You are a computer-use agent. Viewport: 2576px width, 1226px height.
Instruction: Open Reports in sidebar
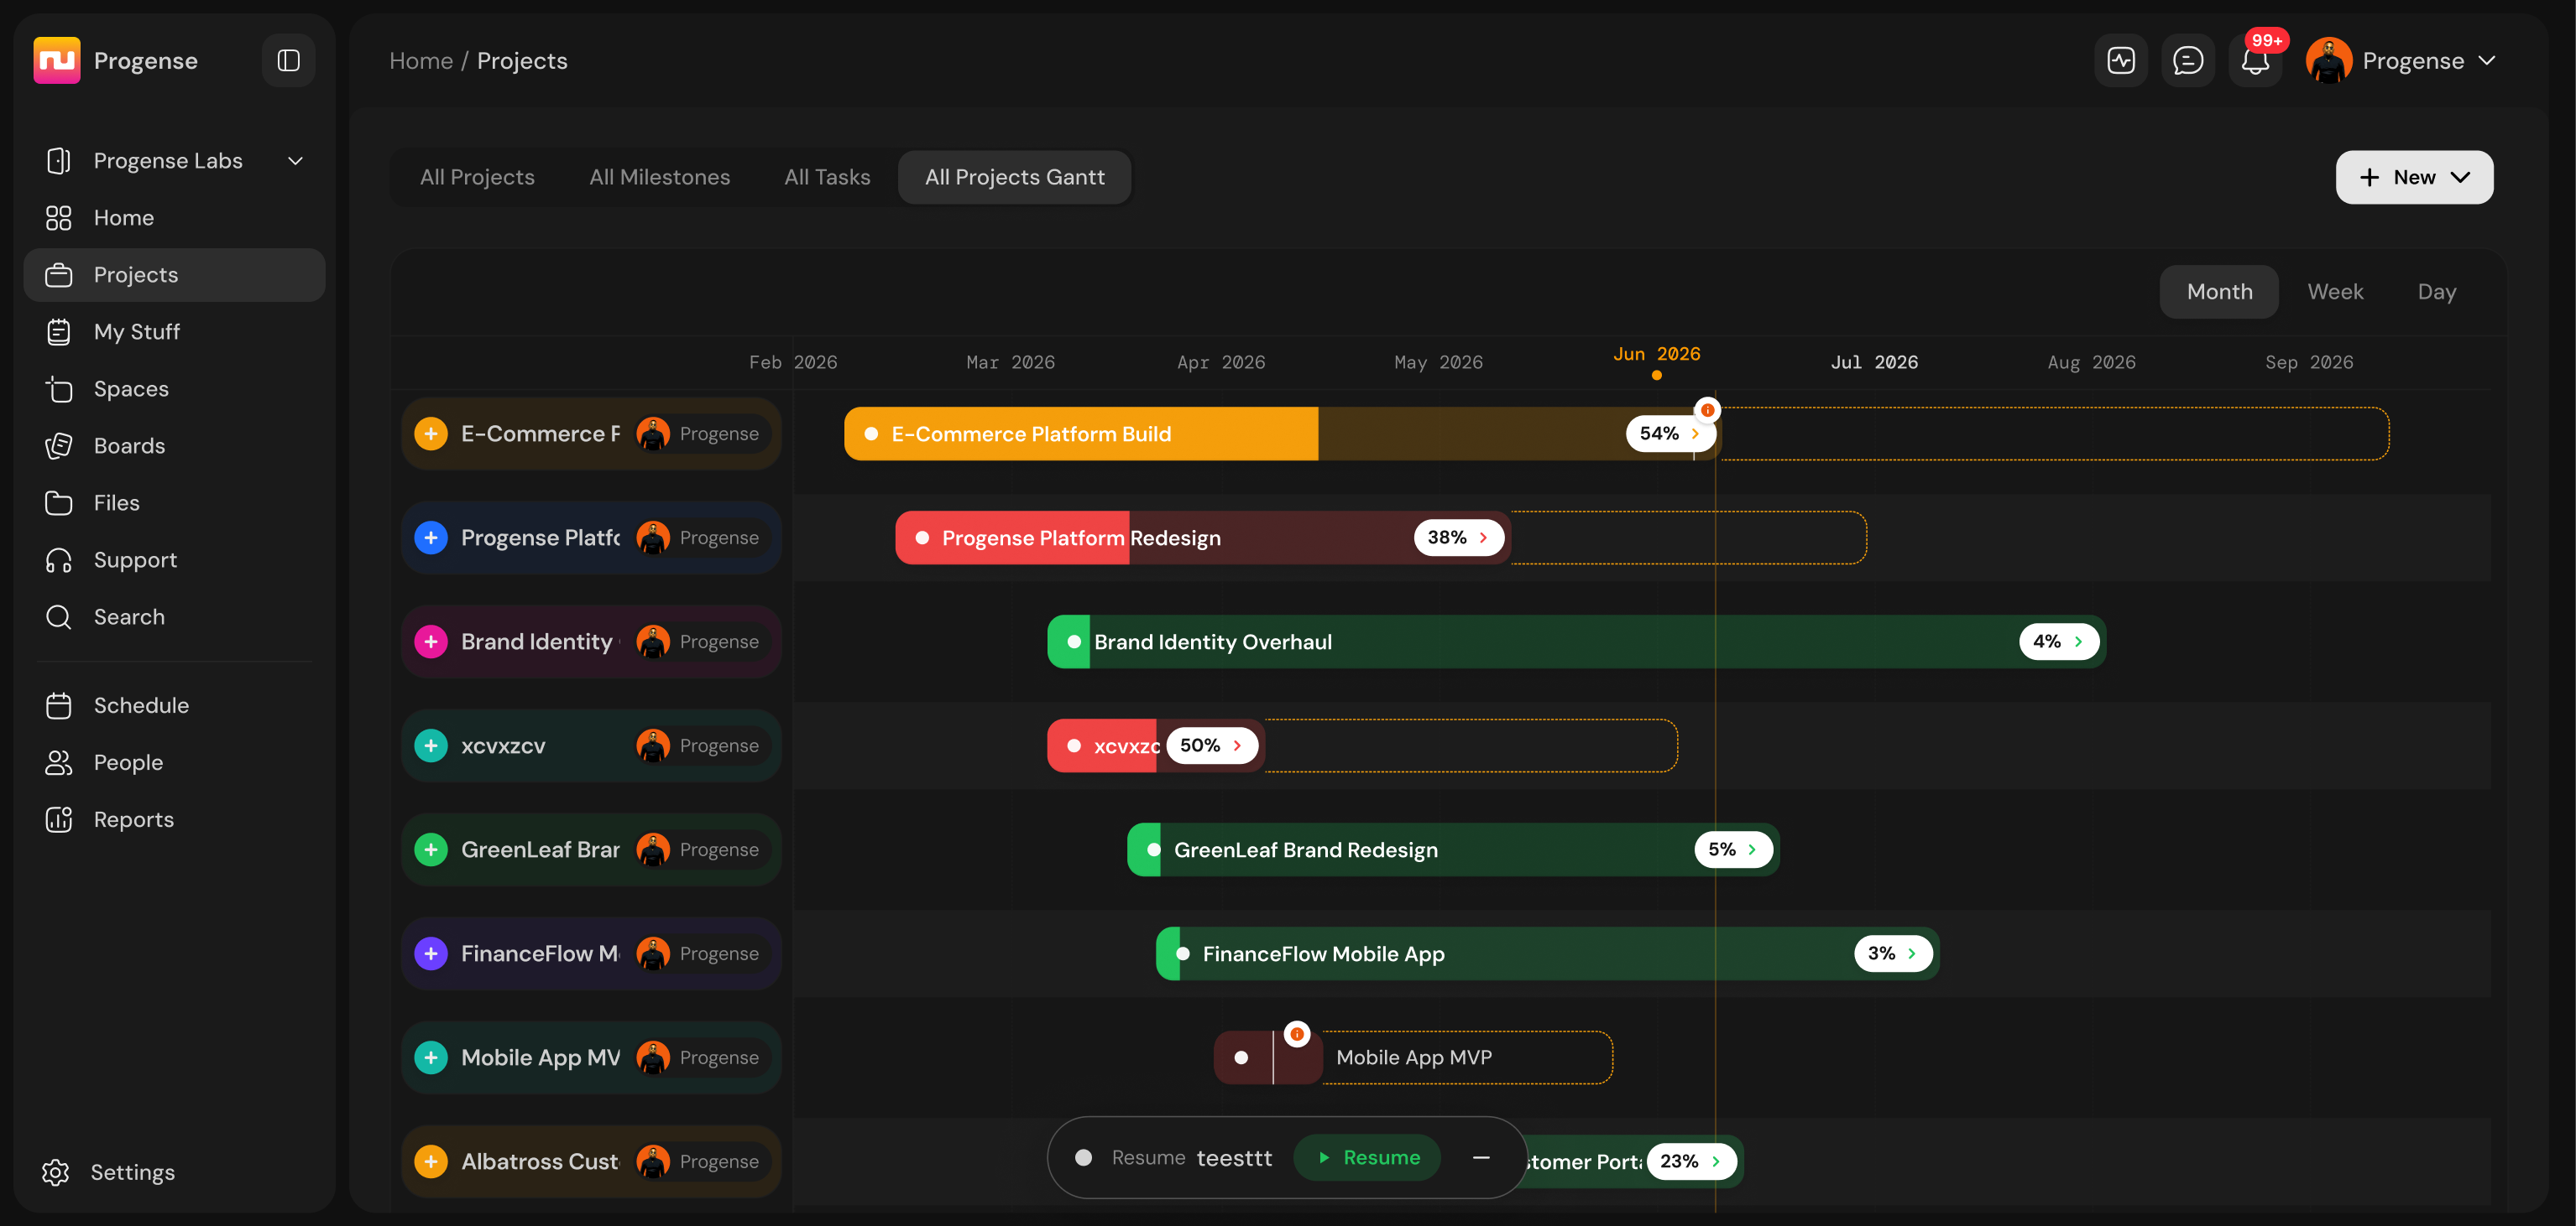(175, 819)
